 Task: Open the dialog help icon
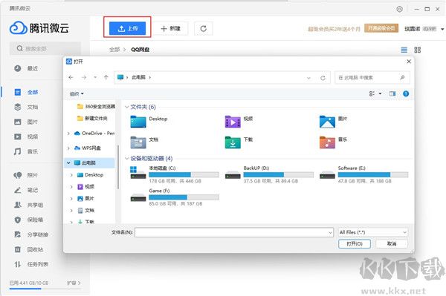406,93
